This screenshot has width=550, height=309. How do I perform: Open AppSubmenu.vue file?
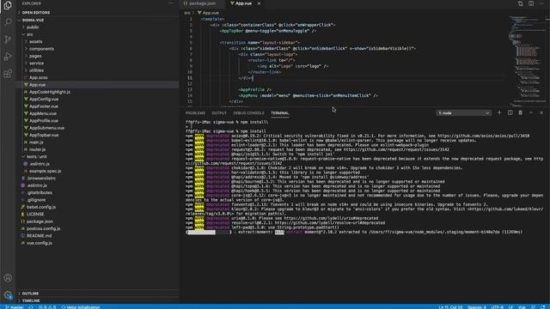(46, 128)
